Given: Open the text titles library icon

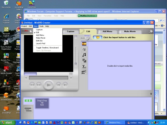Looking at the screenshot, I should click(x=84, y=66).
